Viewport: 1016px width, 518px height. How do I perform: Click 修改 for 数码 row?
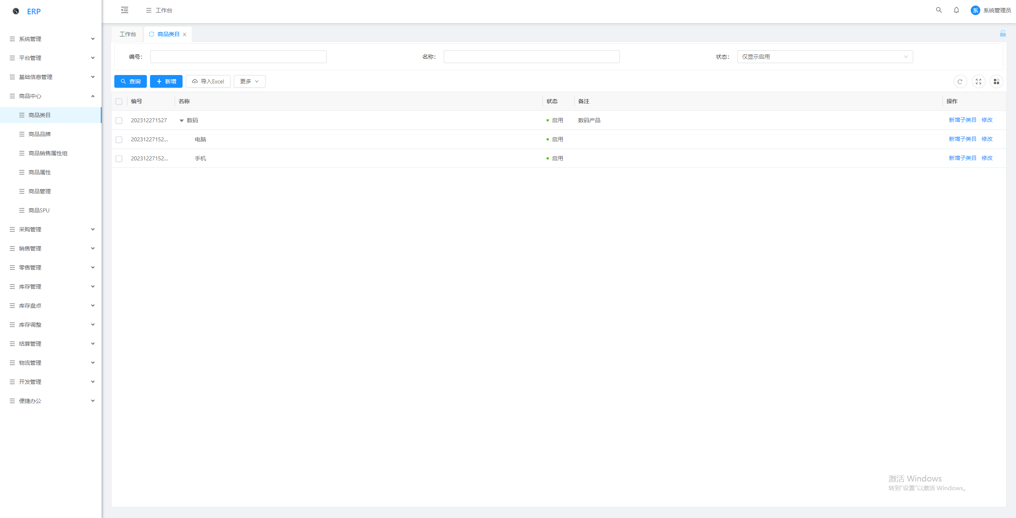coord(987,120)
